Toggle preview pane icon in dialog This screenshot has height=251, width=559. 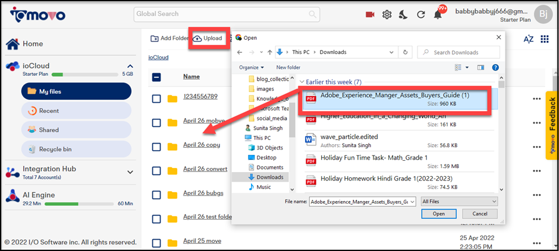click(481, 67)
